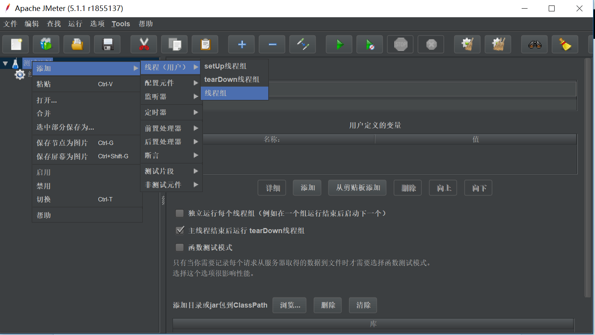Click the JMeter feather logo in title bar
The width and height of the screenshot is (595, 335).
[7, 8]
